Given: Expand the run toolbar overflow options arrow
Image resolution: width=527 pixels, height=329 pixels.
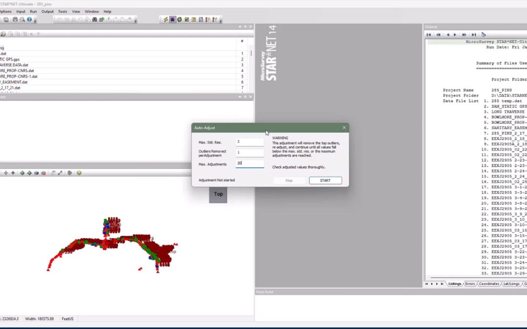Looking at the screenshot, I should point(221,21).
